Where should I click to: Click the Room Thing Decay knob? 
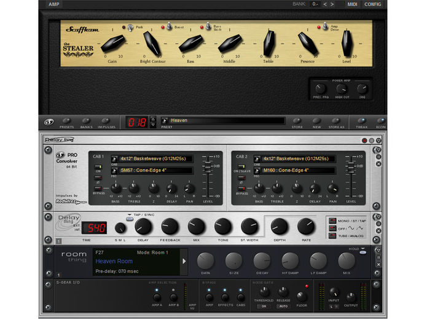tap(262, 261)
